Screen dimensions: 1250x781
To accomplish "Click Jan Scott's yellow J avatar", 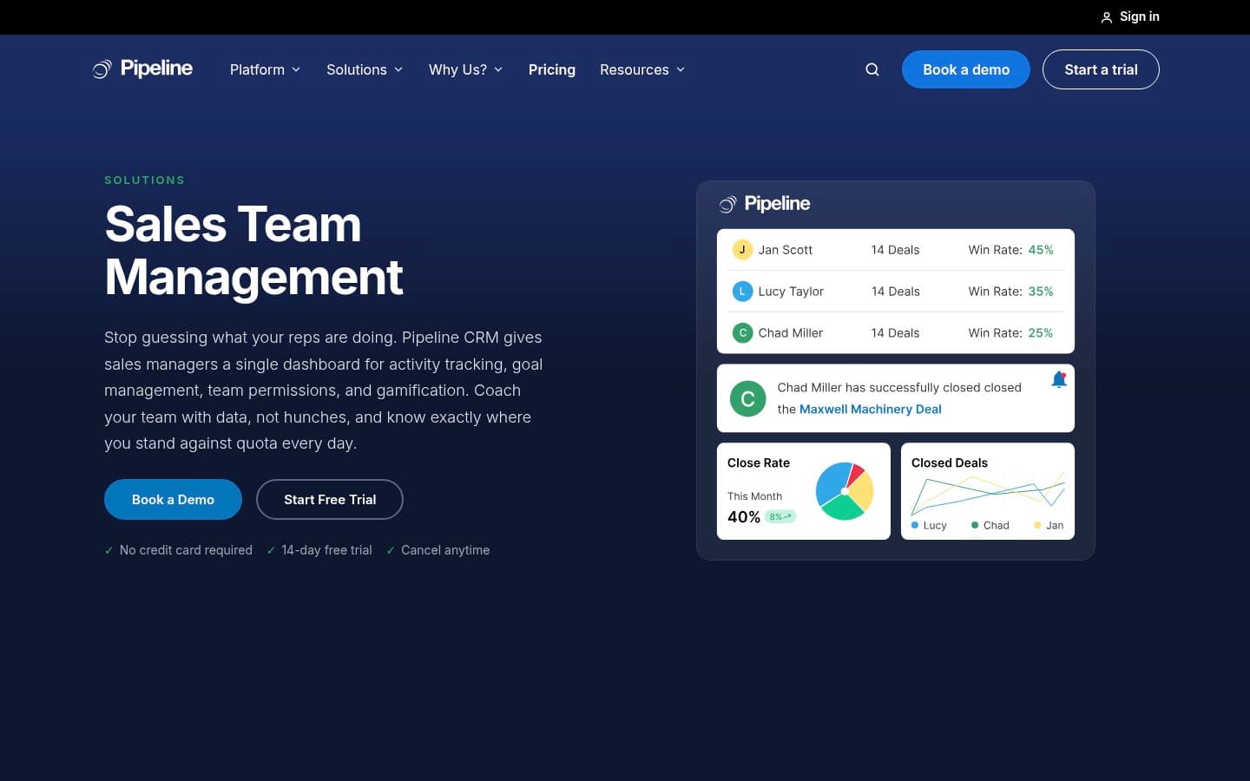I will point(742,250).
